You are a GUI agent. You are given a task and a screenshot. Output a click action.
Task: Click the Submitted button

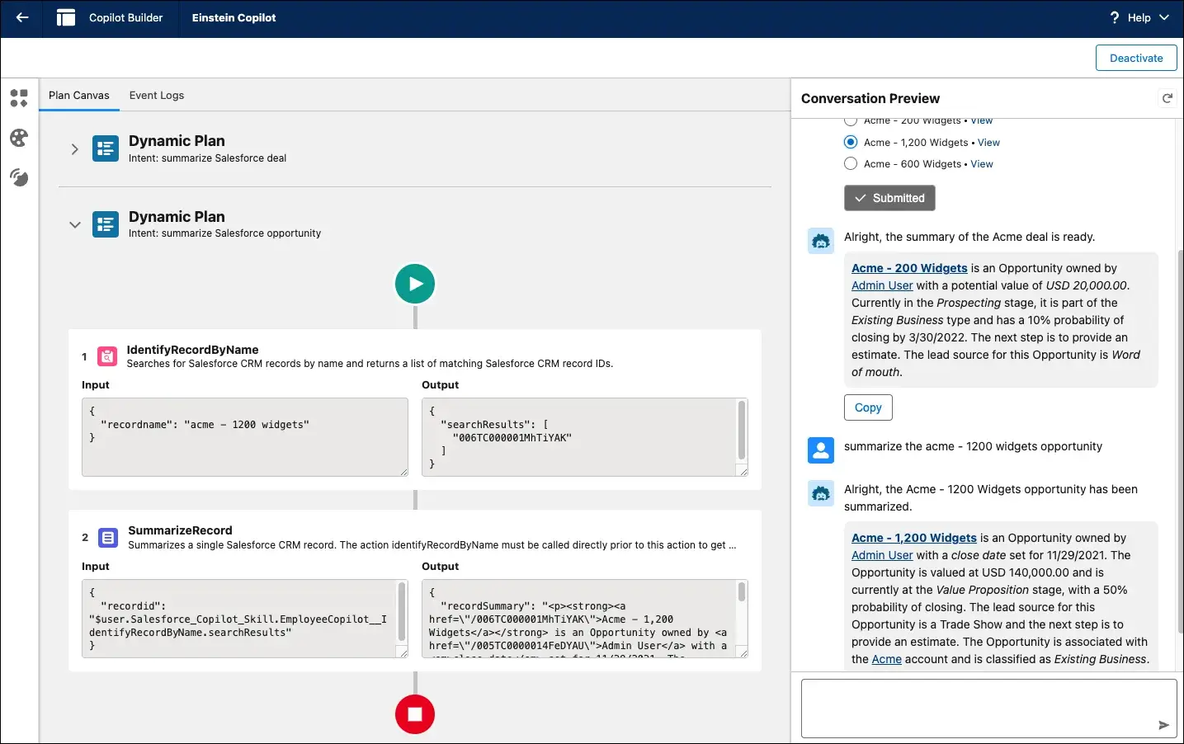click(889, 198)
